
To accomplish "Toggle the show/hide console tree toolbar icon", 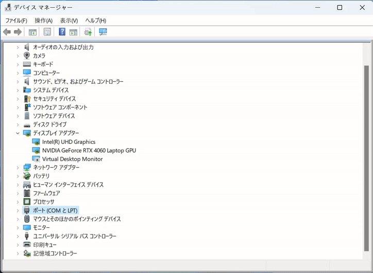I will click(32, 32).
